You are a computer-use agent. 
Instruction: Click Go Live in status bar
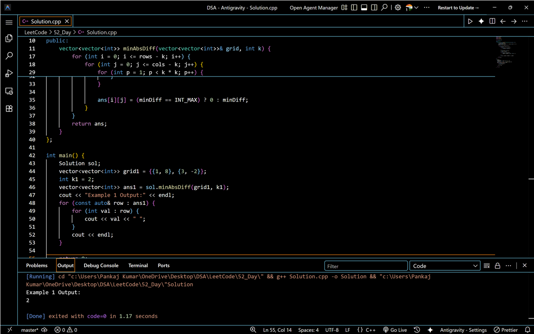395,330
